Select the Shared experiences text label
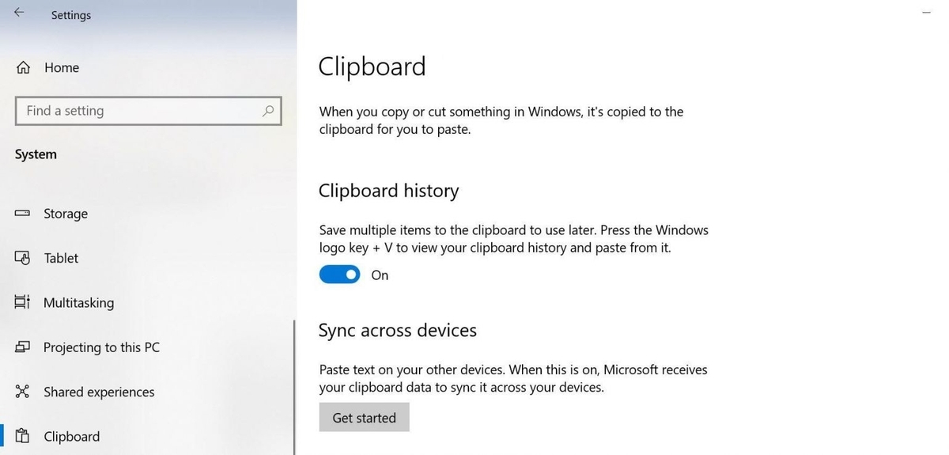The height and width of the screenshot is (455, 949). pos(99,392)
